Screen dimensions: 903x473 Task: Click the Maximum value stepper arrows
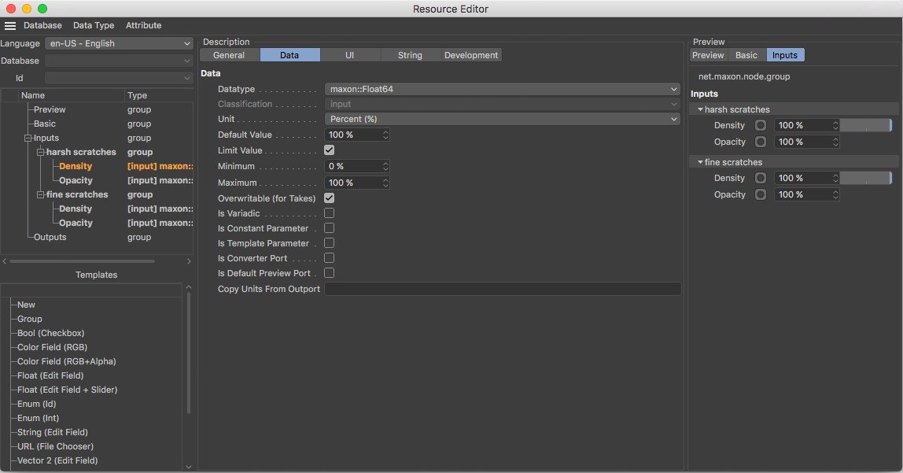385,183
